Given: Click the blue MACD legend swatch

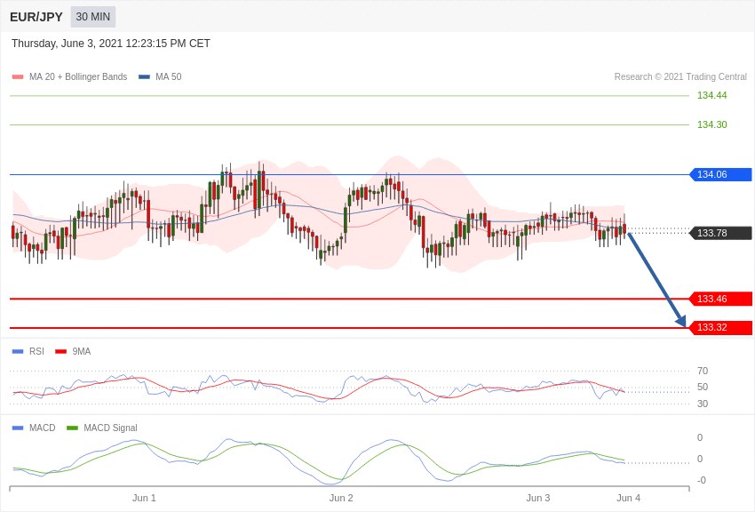Looking at the screenshot, I should tap(18, 428).
